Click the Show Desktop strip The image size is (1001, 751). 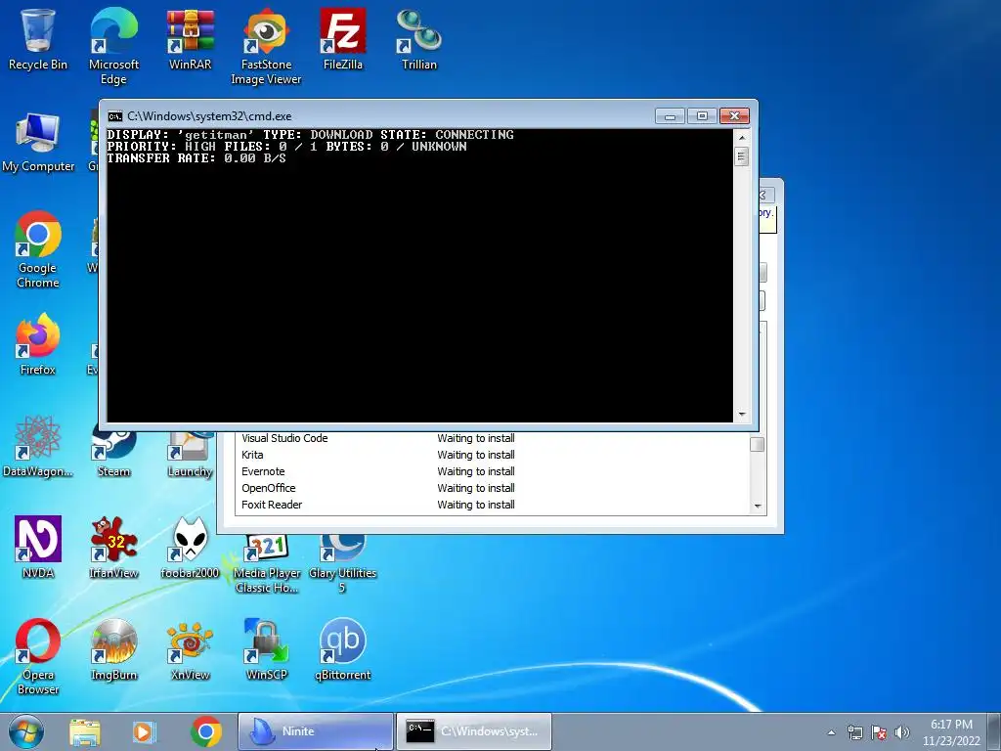[x=994, y=731]
